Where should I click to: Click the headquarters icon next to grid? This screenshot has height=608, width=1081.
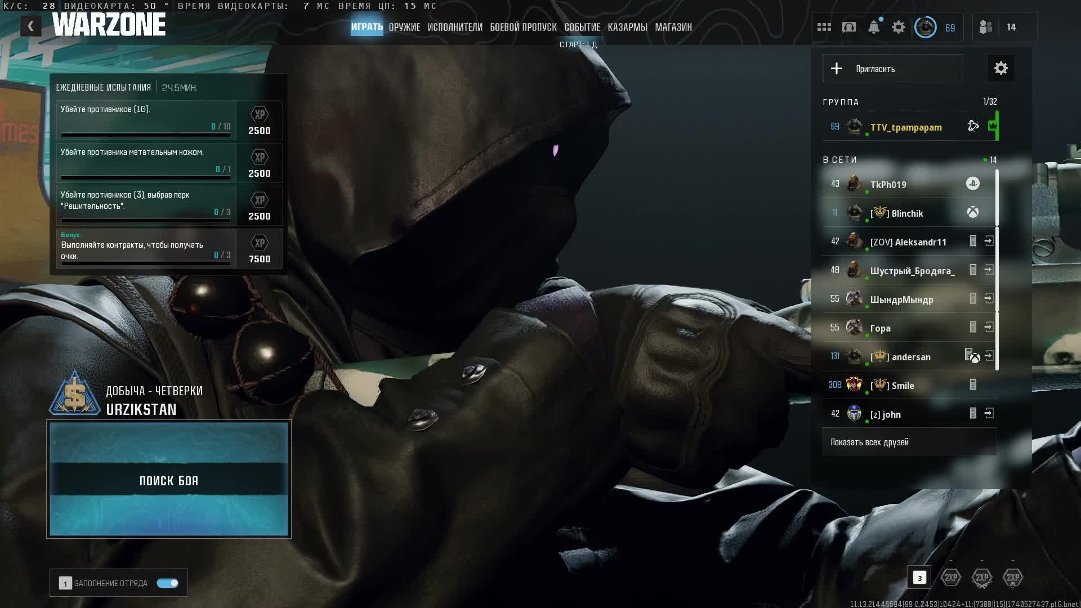pos(848,27)
